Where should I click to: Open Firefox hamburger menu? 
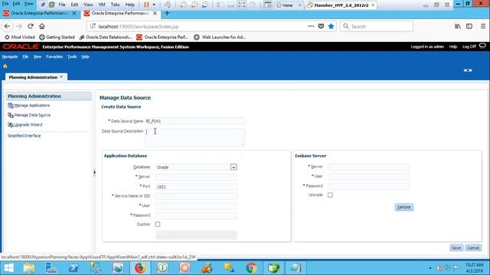point(483,27)
